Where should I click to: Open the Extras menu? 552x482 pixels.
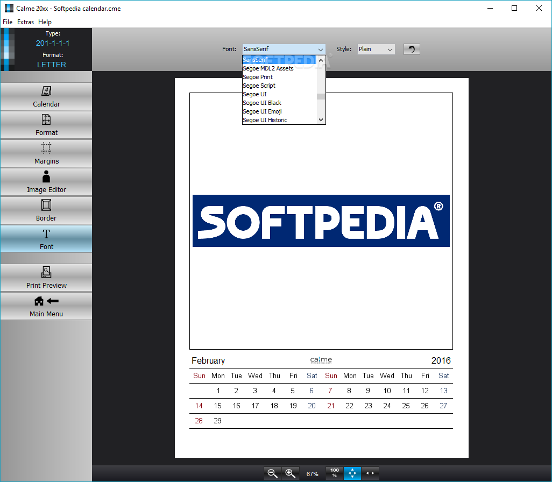coord(25,22)
